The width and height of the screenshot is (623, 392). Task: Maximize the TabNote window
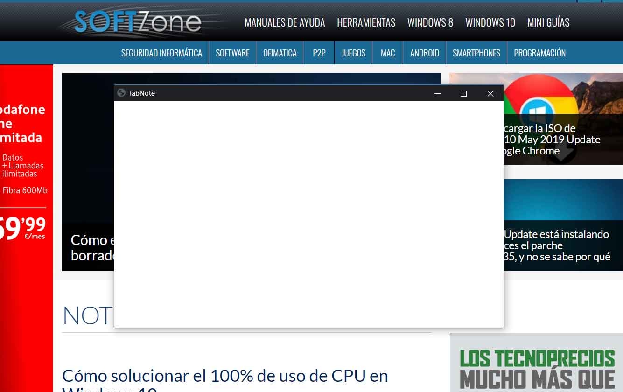pos(463,93)
